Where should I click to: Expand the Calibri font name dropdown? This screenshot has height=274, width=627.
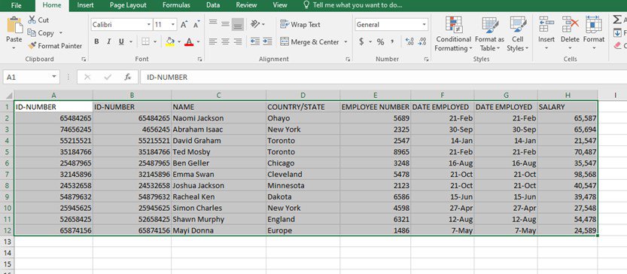148,25
